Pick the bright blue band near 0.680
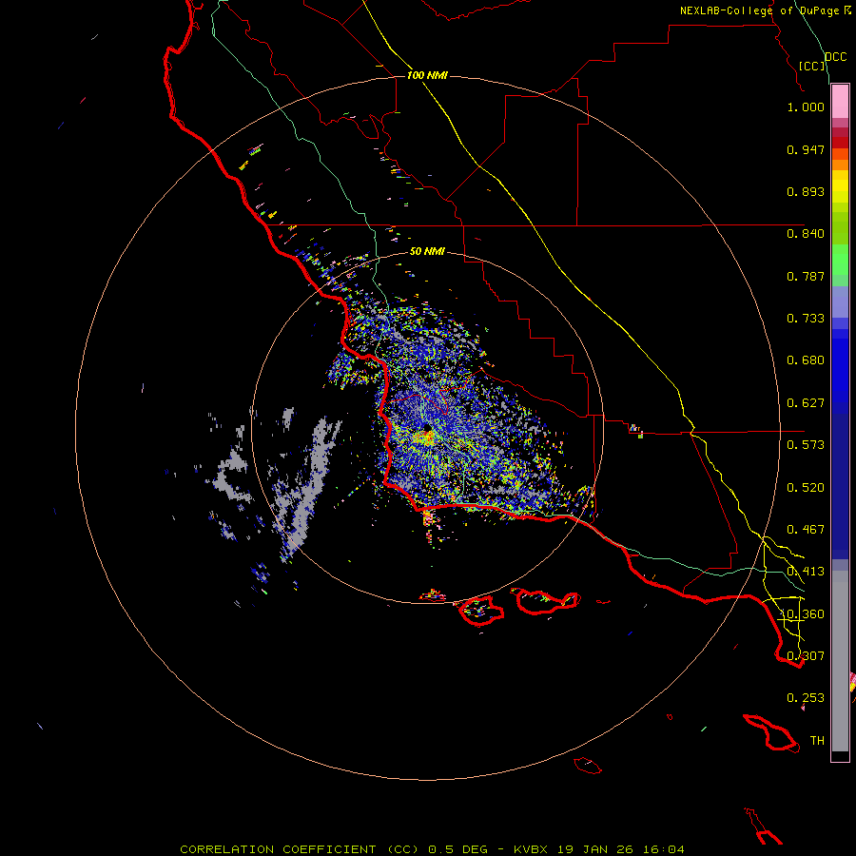 click(840, 366)
